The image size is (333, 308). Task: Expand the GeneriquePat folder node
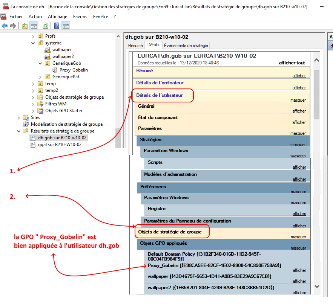pyautogui.click(x=40, y=77)
